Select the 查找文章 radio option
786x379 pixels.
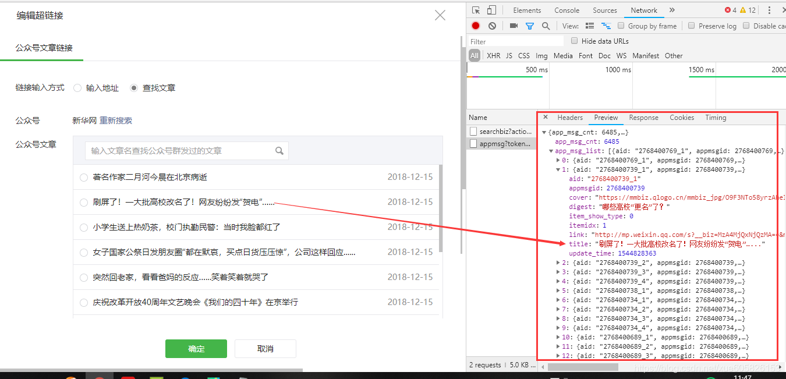[x=134, y=88]
